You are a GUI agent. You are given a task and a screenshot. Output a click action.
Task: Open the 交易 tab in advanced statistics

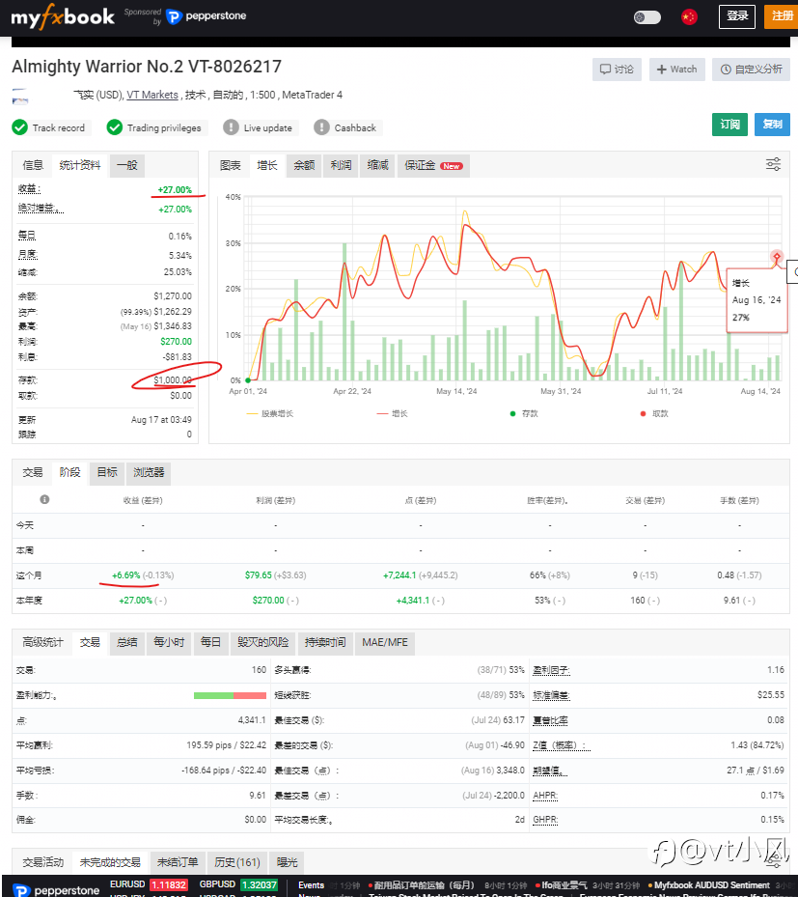(90, 642)
